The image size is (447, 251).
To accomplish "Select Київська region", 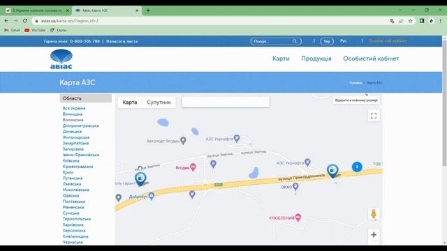I will 71,161.
